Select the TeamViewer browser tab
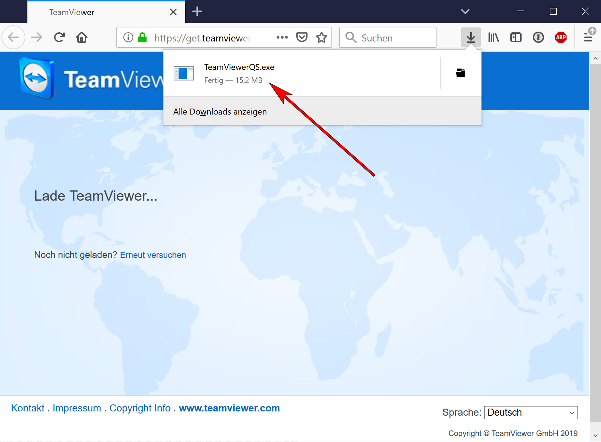601x442 pixels. pyautogui.click(x=106, y=12)
